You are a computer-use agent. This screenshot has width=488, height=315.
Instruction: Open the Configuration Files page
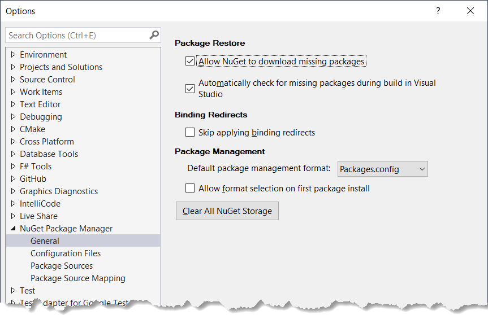66,253
